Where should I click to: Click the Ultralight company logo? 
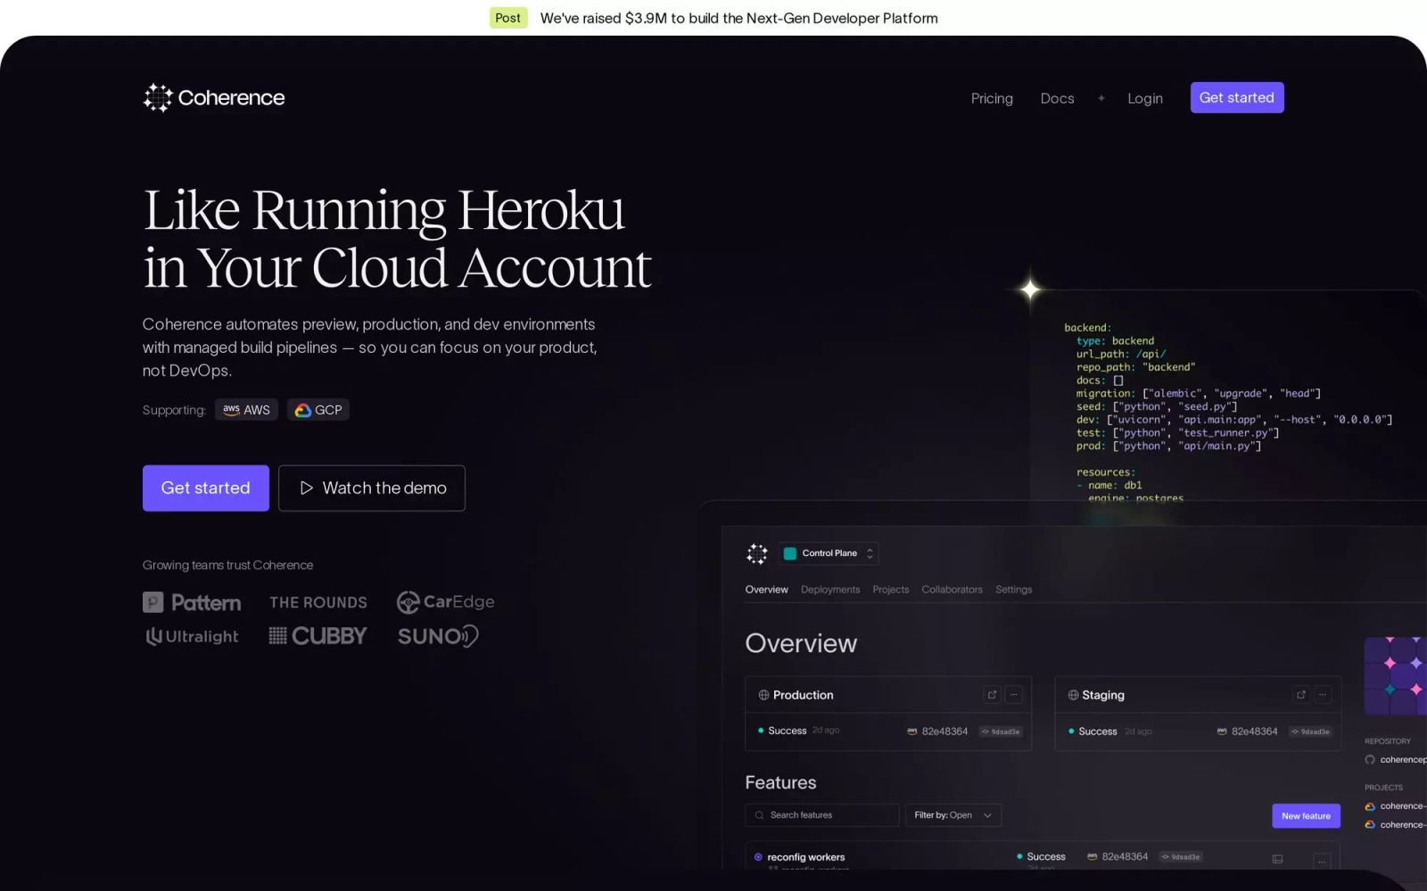[192, 636]
